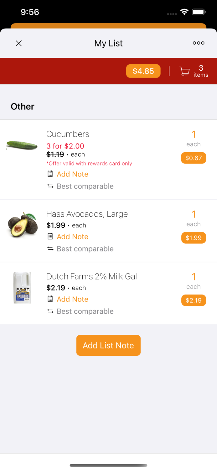Click the note icon next to Cucumbers Add Note
The width and height of the screenshot is (217, 471).
click(x=50, y=174)
